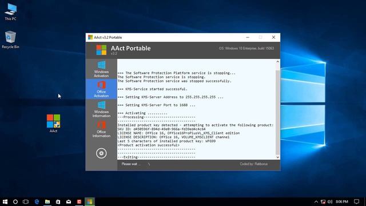Screen dimensions: 366x206
Task: Open the volume tray icon
Action: (x=330, y=201)
